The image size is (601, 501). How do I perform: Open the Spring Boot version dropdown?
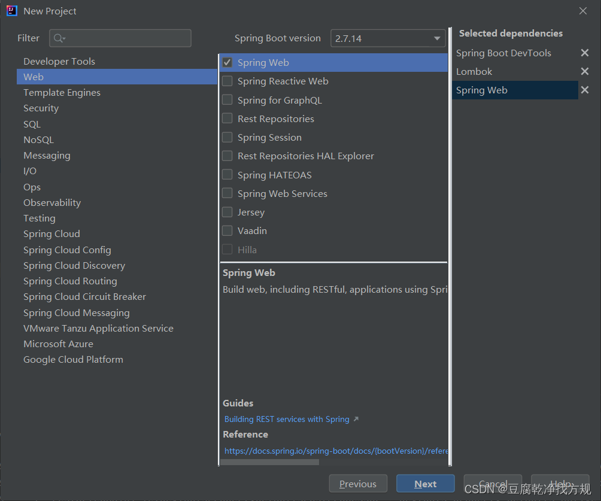(388, 38)
